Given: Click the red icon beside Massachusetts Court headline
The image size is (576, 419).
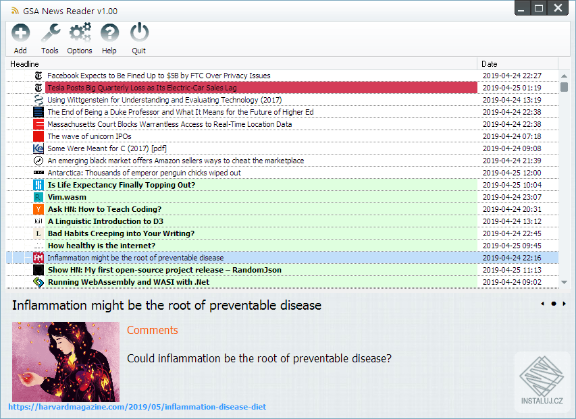Looking at the screenshot, I should (38, 124).
